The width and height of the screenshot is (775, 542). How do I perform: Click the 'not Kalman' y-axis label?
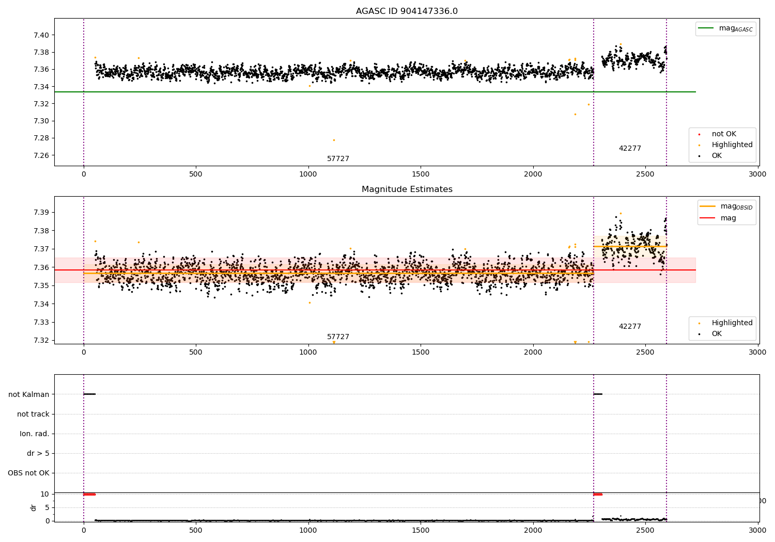click(29, 395)
